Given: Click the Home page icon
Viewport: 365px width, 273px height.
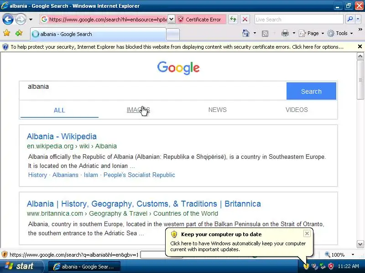Looking at the screenshot, I should pos(246,33).
